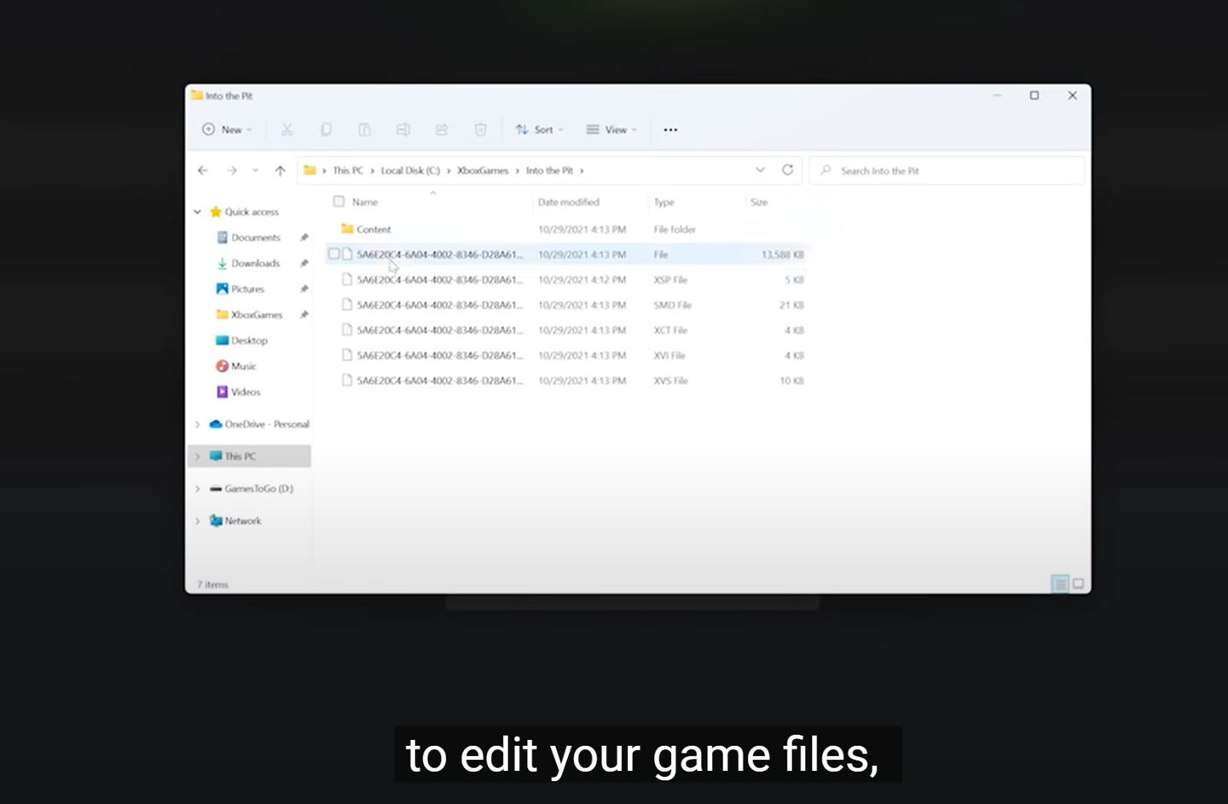
Task: Navigate to XboxGames in address bar
Action: point(482,171)
